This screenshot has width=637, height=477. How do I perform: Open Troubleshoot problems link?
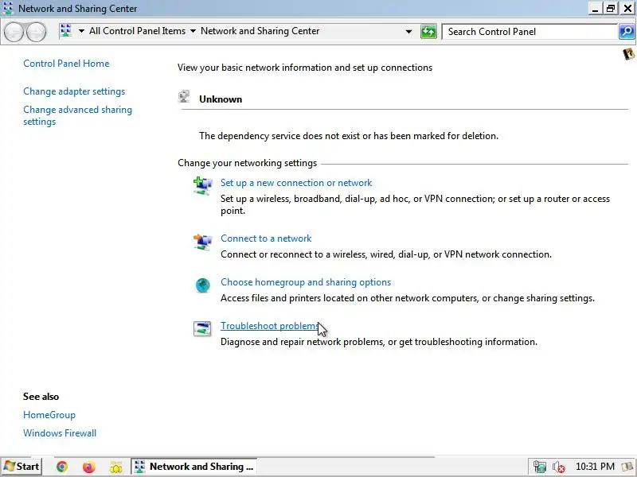(270, 326)
